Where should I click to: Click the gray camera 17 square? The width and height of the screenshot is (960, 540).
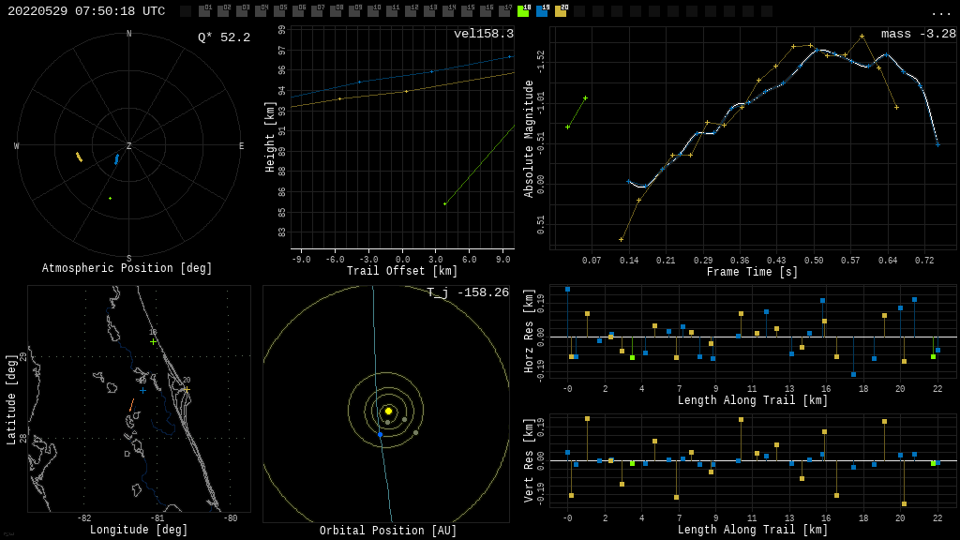click(504, 11)
